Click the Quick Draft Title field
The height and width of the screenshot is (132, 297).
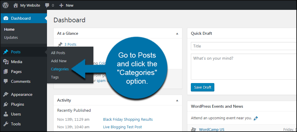(x=244, y=46)
